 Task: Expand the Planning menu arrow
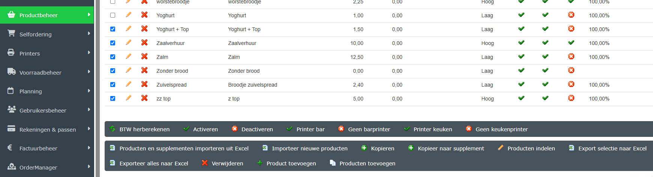pyautogui.click(x=89, y=91)
